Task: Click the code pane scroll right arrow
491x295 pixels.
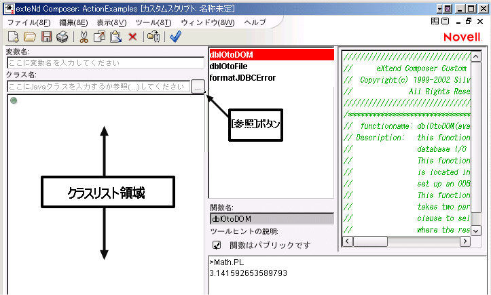Action: tap(465, 241)
